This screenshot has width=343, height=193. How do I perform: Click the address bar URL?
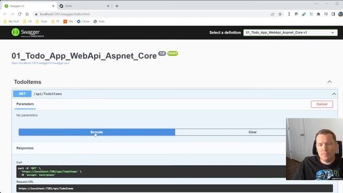point(65,14)
